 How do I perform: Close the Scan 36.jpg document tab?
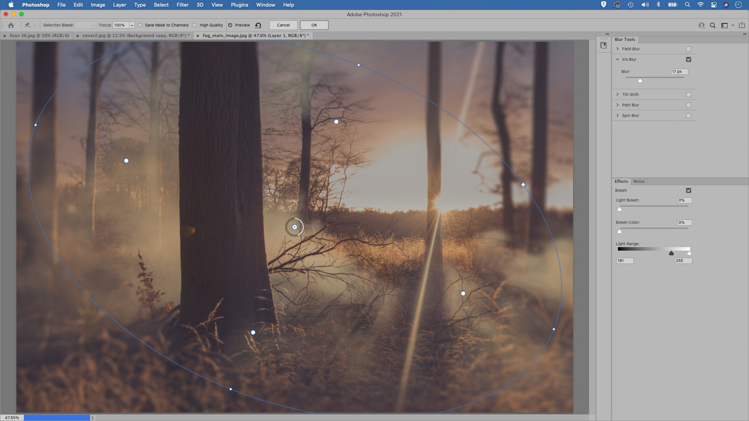point(5,36)
